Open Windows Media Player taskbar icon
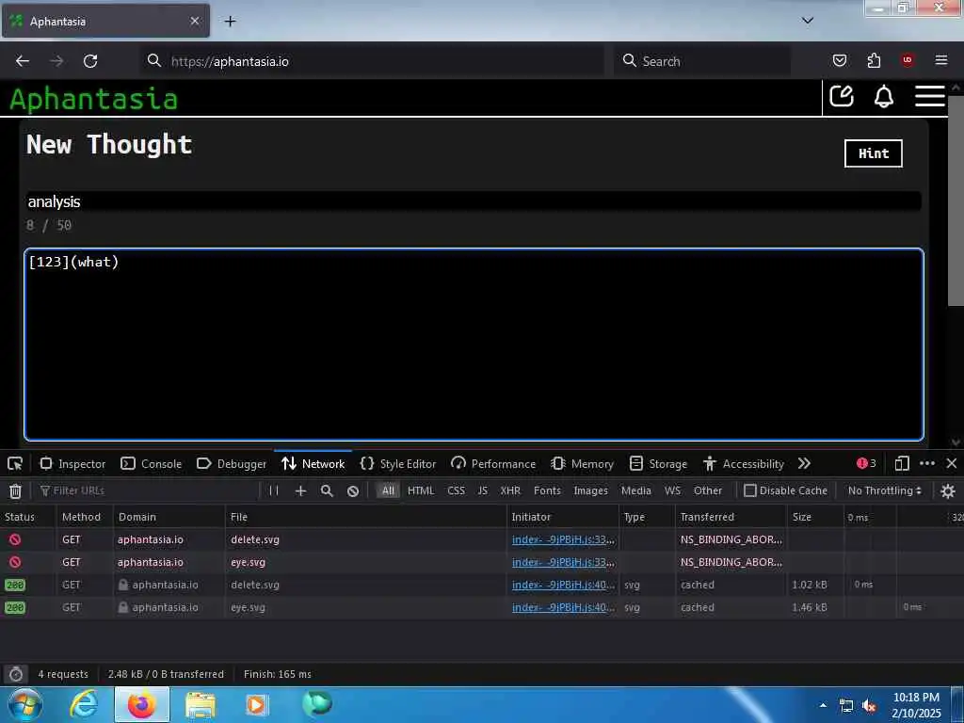 [257, 704]
